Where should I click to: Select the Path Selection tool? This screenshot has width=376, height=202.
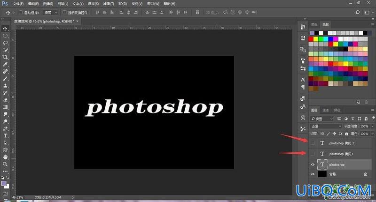(5, 143)
